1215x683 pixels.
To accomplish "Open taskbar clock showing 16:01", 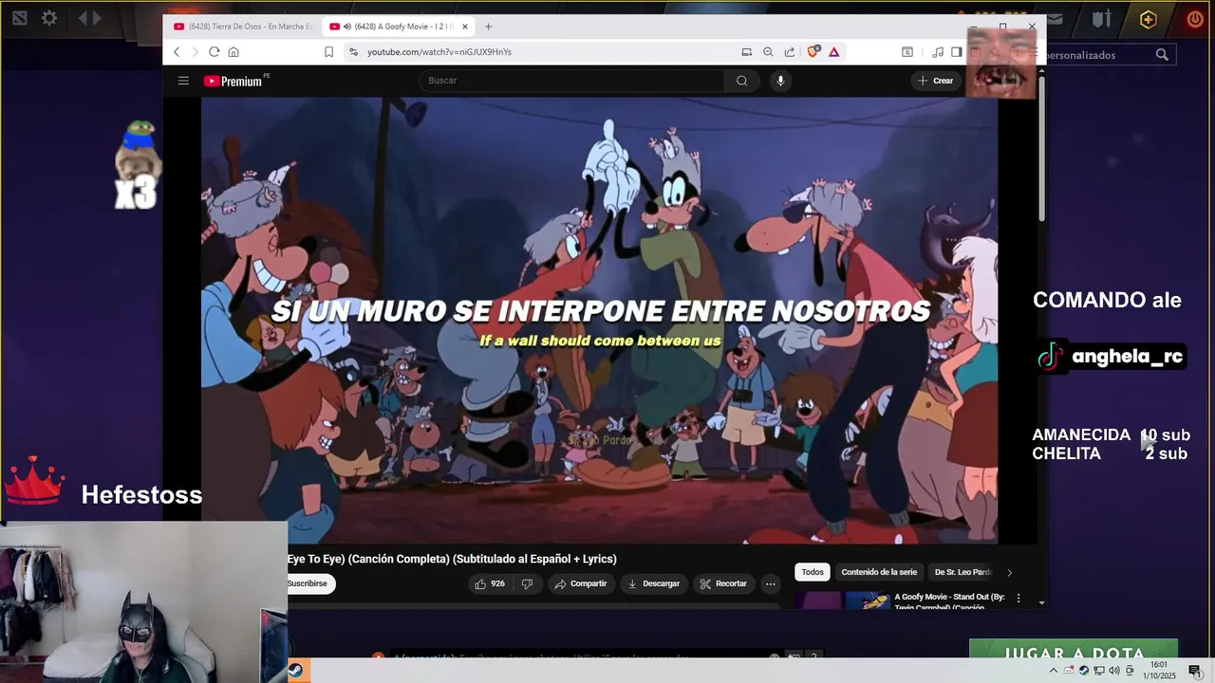I will (1159, 671).
